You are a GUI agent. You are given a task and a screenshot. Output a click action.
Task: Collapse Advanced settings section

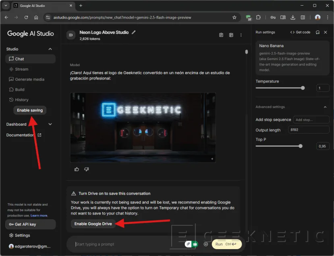[325, 107]
